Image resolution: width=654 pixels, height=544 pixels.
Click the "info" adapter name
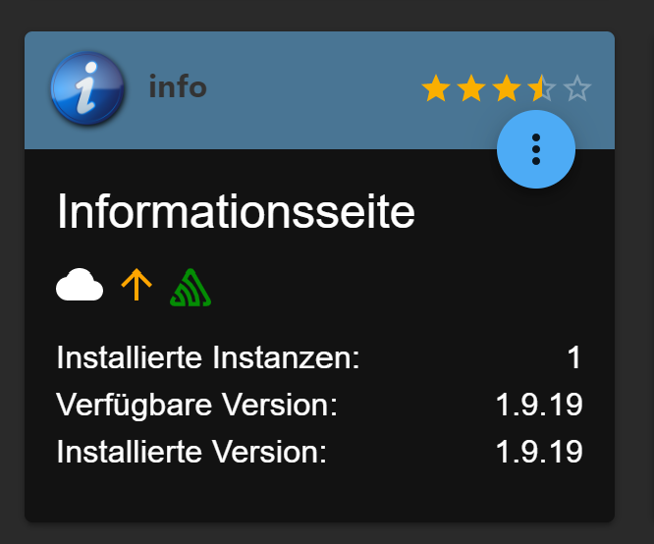[178, 87]
